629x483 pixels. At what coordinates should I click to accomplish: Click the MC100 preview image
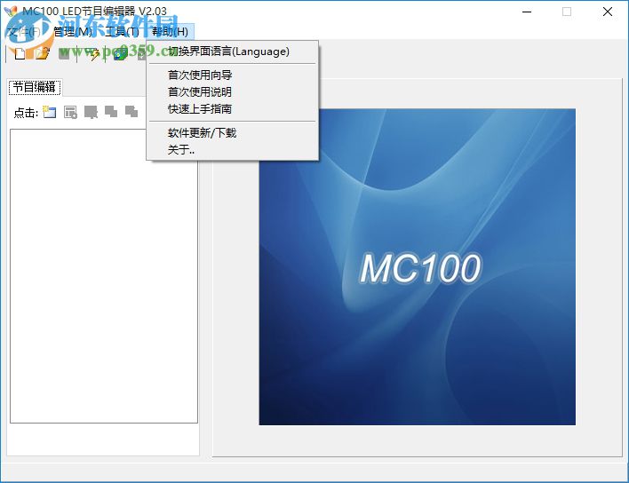click(418, 266)
